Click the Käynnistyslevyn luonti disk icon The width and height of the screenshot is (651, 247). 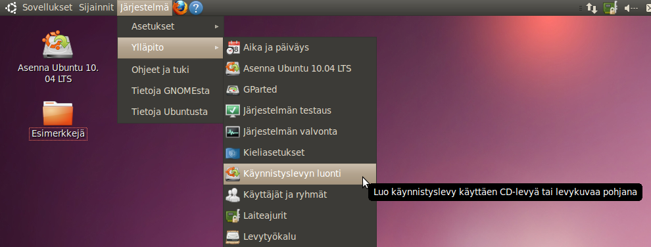(233, 173)
